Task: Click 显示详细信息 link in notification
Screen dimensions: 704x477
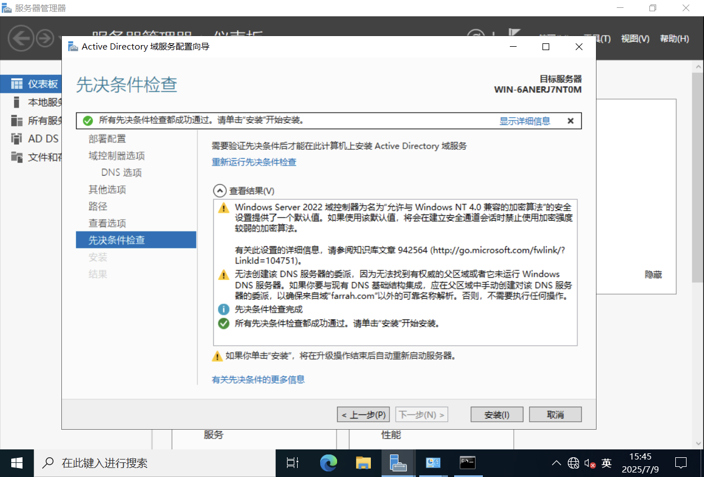Action: [x=524, y=121]
